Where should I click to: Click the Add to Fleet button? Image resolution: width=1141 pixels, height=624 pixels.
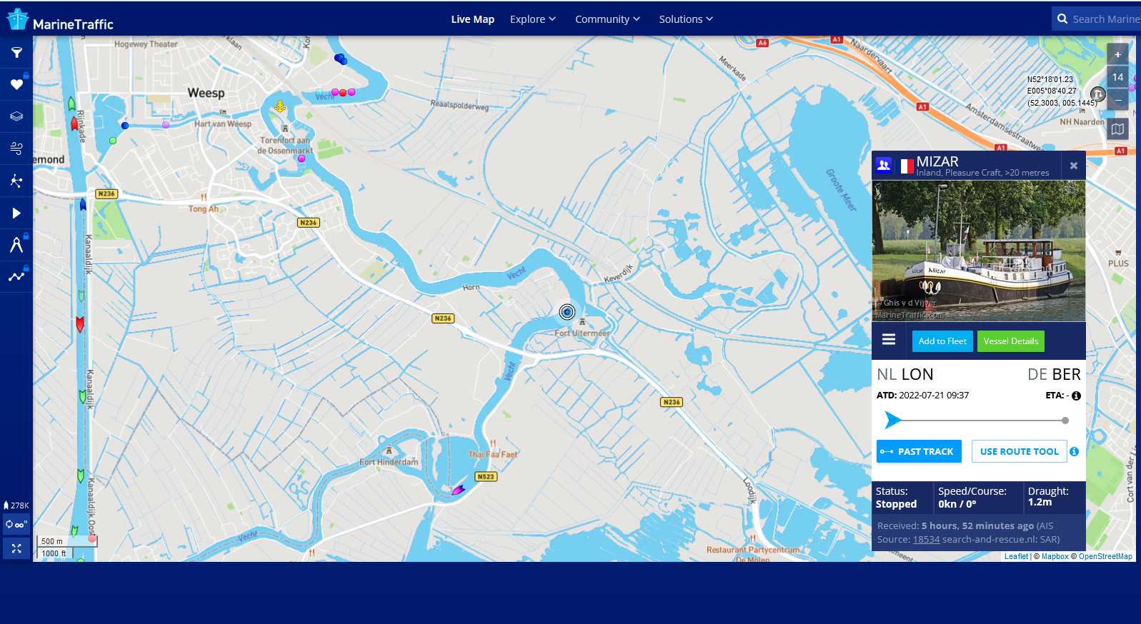pos(942,341)
